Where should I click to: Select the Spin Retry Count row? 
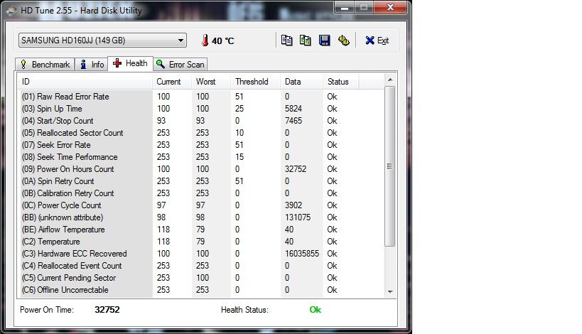click(x=200, y=181)
